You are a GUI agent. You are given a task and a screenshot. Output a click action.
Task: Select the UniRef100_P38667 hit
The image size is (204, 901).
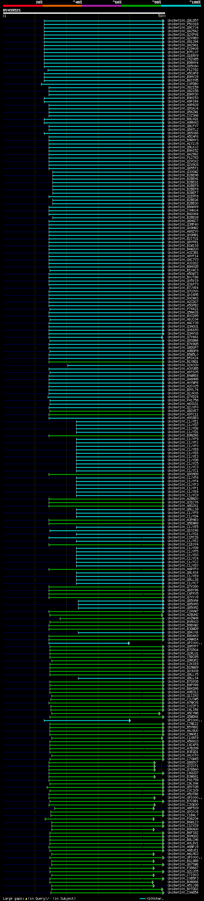183,868
